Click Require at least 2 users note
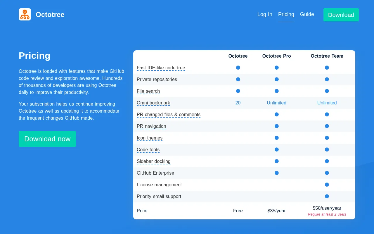The width and height of the screenshot is (374, 234). [327, 214]
